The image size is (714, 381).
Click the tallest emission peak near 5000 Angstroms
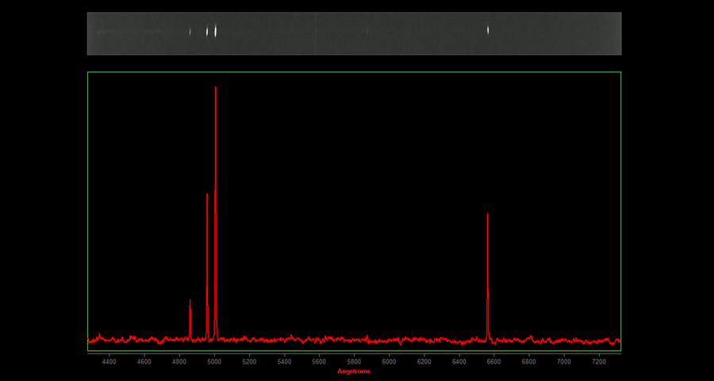point(216,89)
